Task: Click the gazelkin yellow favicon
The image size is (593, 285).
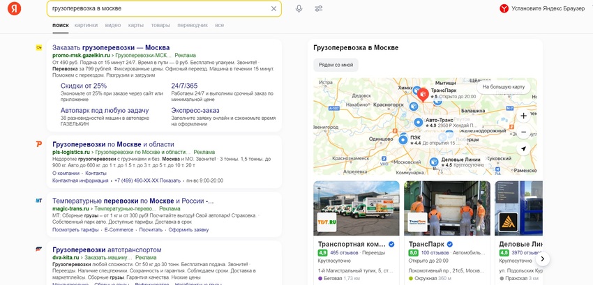Action: tap(39, 47)
